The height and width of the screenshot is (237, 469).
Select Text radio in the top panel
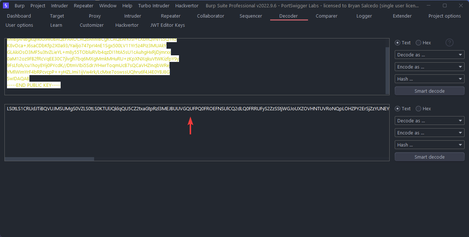[x=397, y=43]
